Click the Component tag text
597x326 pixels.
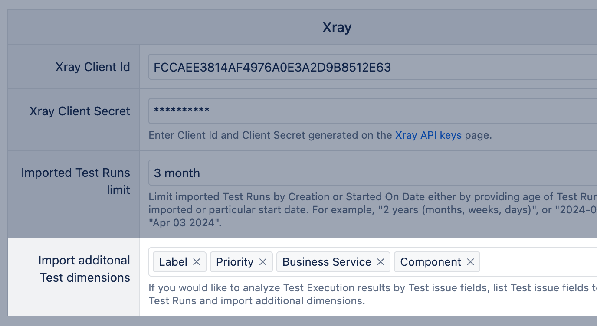click(430, 262)
